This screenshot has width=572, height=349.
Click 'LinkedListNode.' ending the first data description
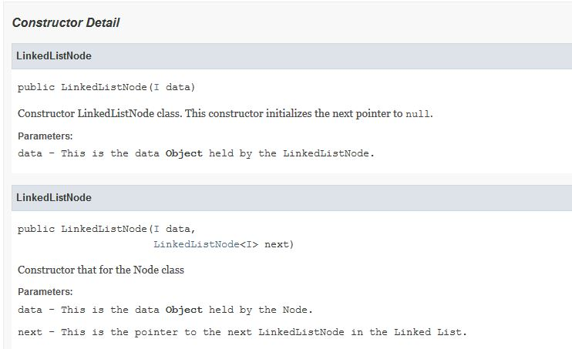click(x=328, y=153)
